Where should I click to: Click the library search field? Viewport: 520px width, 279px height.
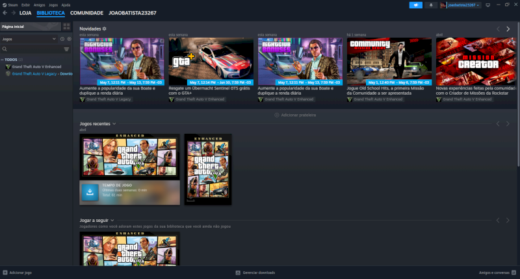32,49
